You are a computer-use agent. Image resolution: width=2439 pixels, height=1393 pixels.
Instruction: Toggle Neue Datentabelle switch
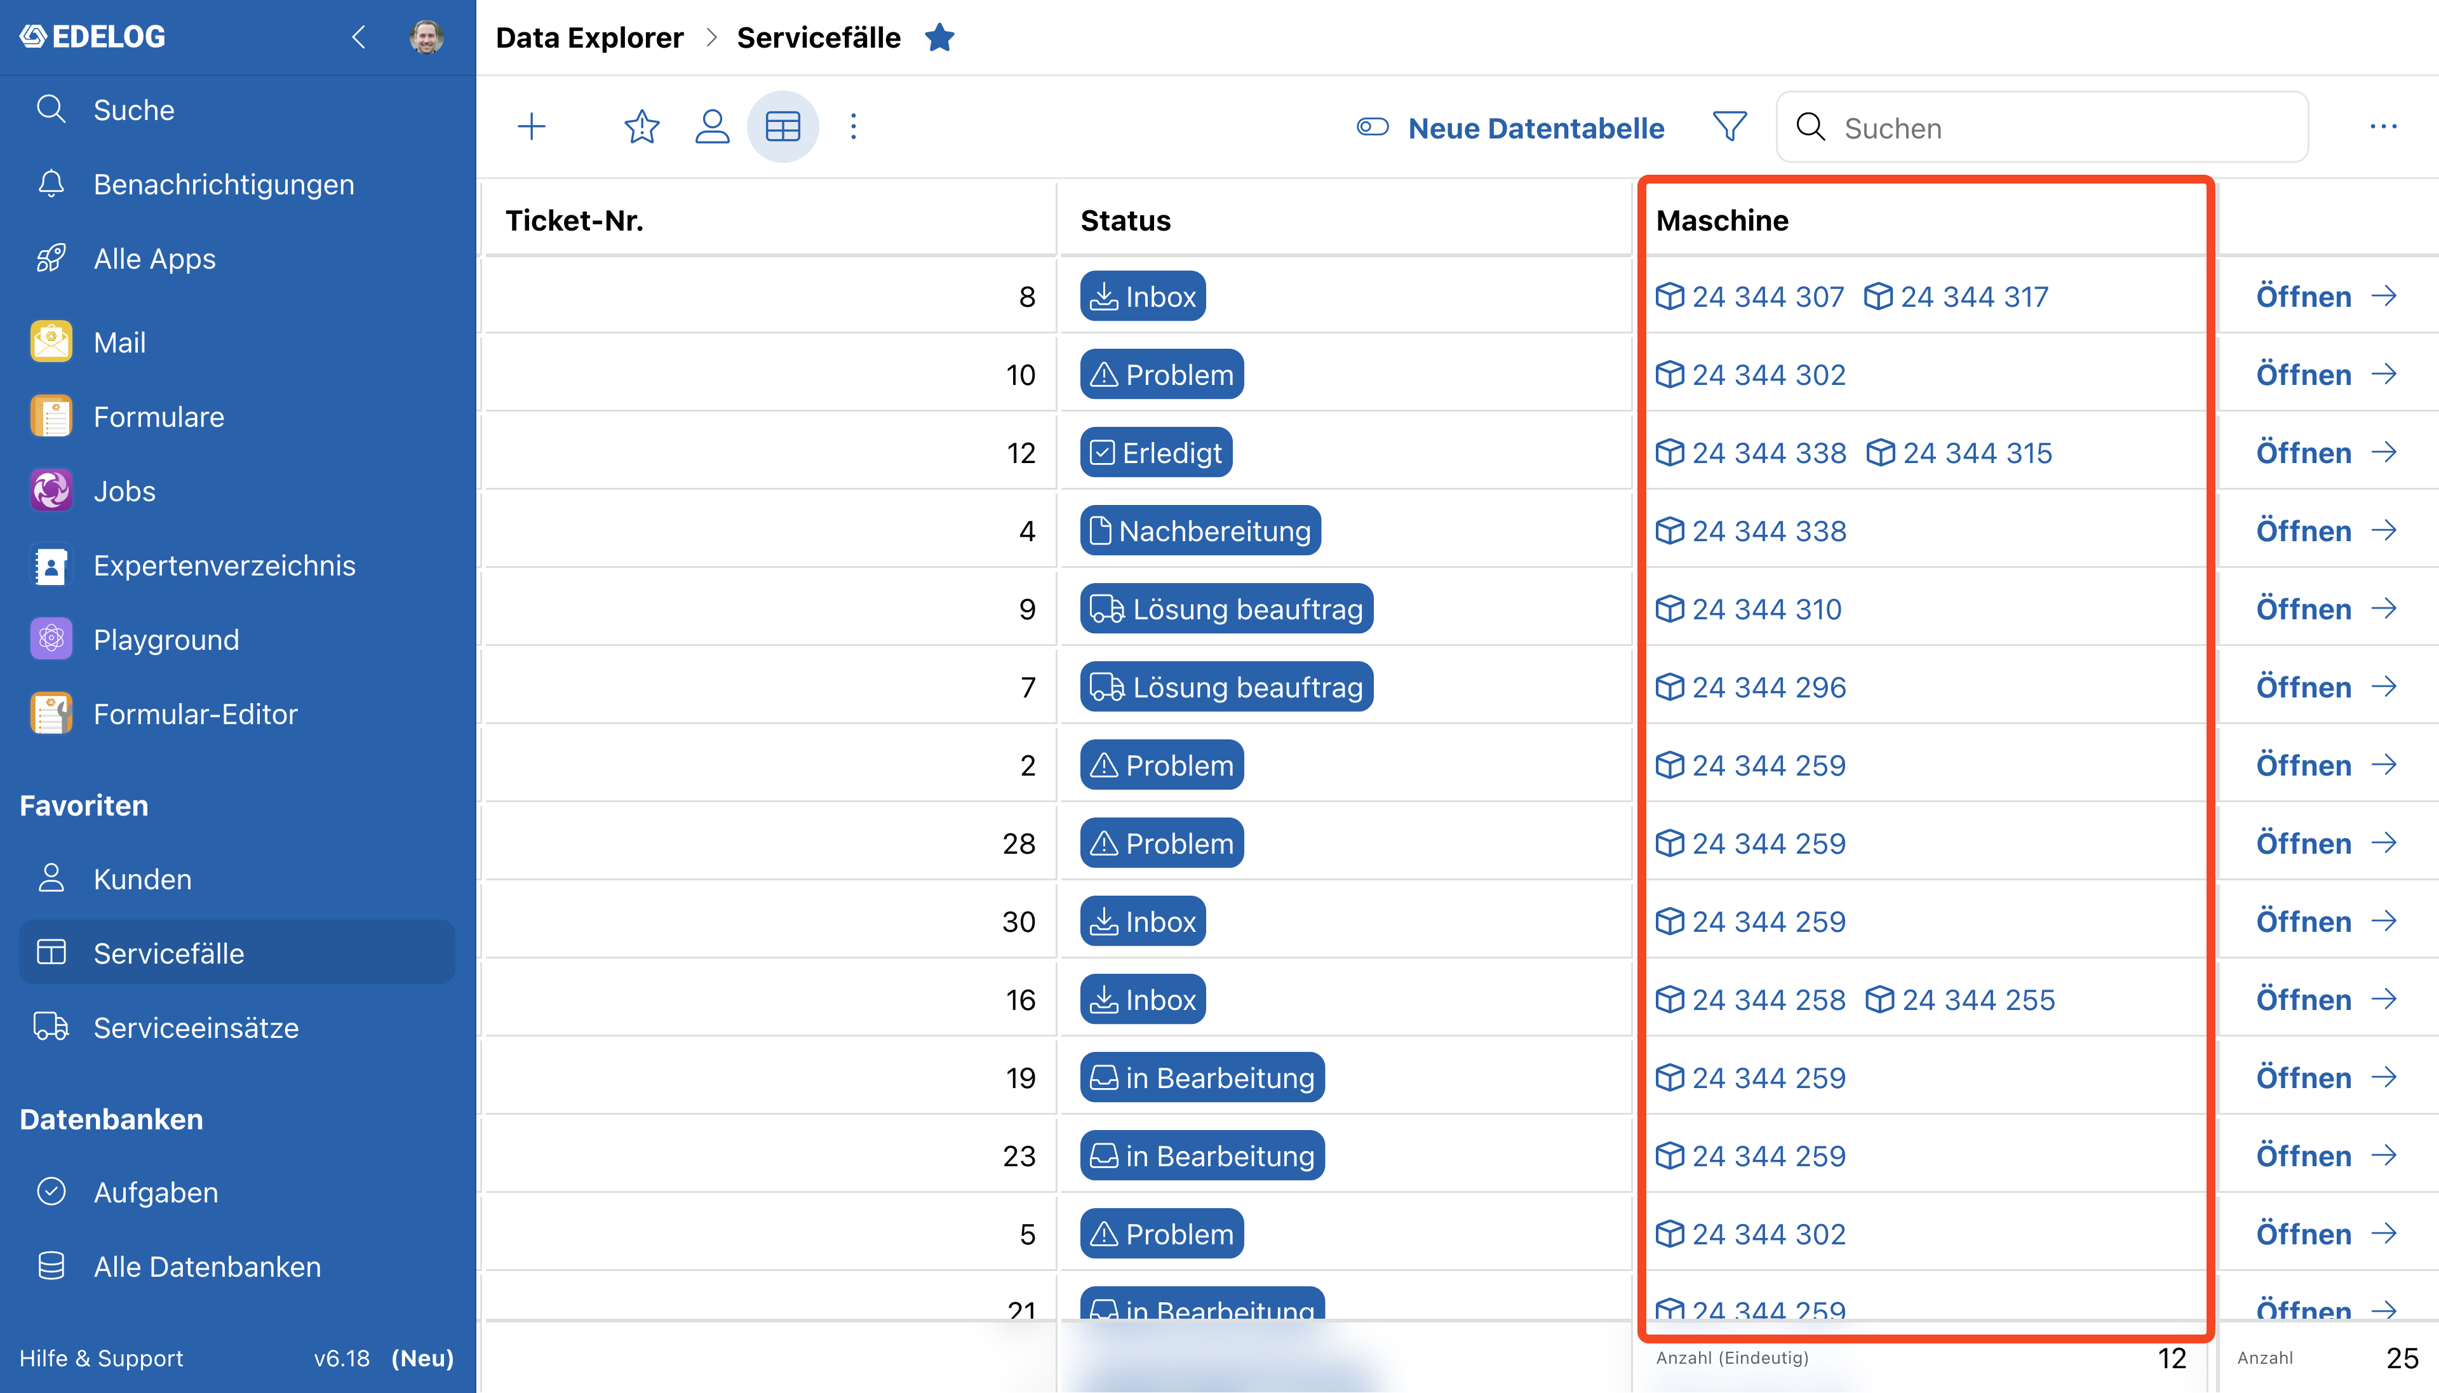pos(1511,127)
